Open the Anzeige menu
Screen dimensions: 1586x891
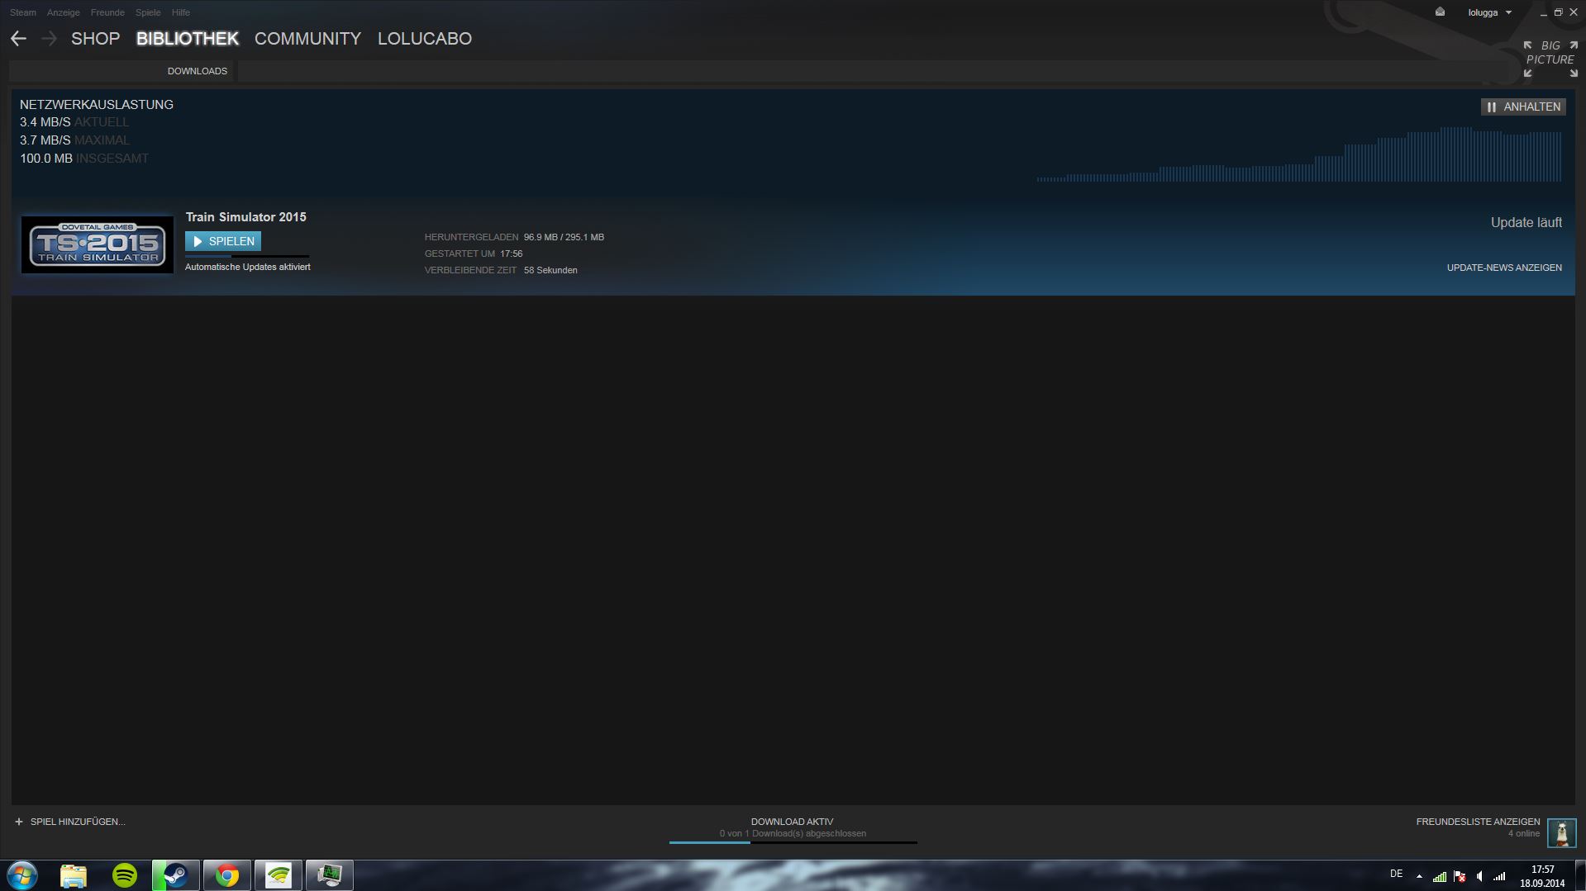point(64,12)
